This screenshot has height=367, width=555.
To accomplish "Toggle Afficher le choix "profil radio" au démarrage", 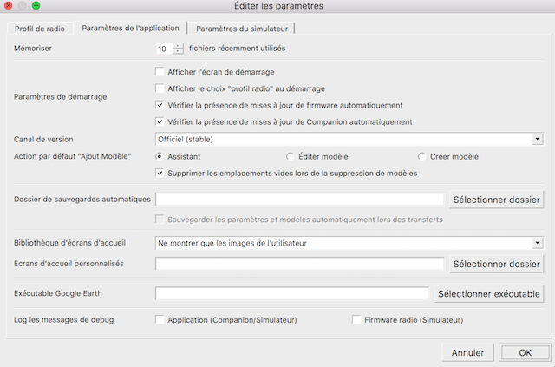I will coord(160,88).
